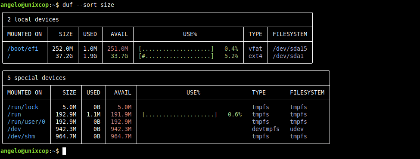
Task: Click the 0B used value for /dev/shm
Action: (97, 136)
